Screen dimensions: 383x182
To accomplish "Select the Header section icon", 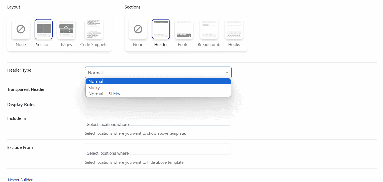I will 161,29.
